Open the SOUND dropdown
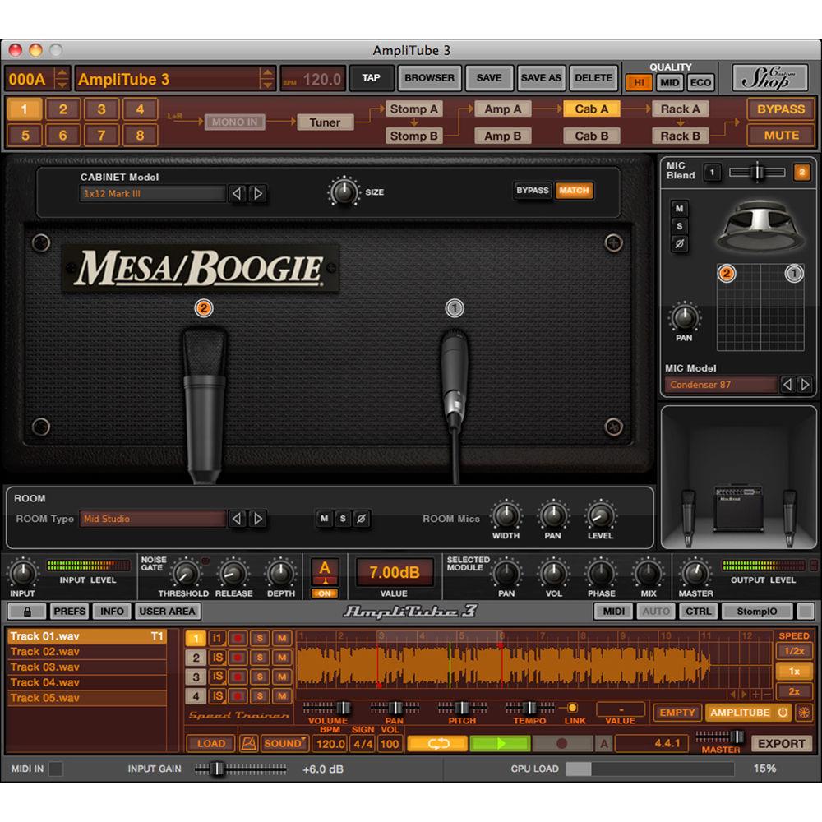 (284, 743)
